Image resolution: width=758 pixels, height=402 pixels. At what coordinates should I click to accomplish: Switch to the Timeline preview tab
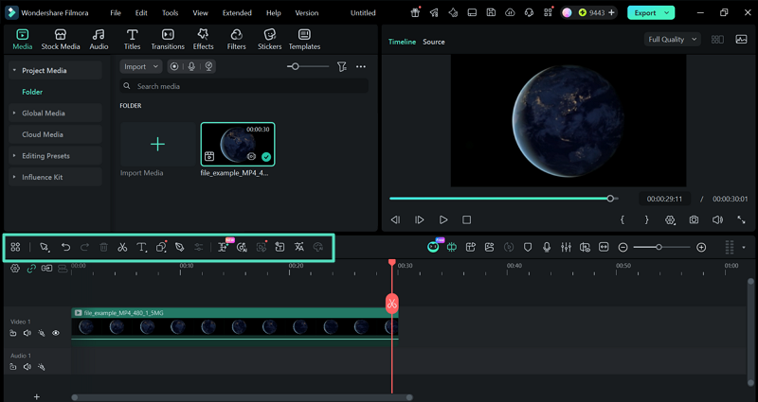pos(402,42)
